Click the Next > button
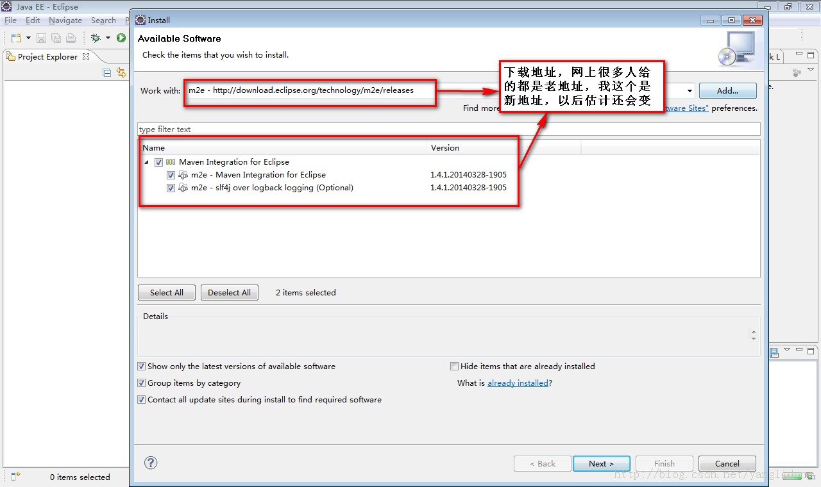This screenshot has width=821, height=487. pyautogui.click(x=601, y=464)
